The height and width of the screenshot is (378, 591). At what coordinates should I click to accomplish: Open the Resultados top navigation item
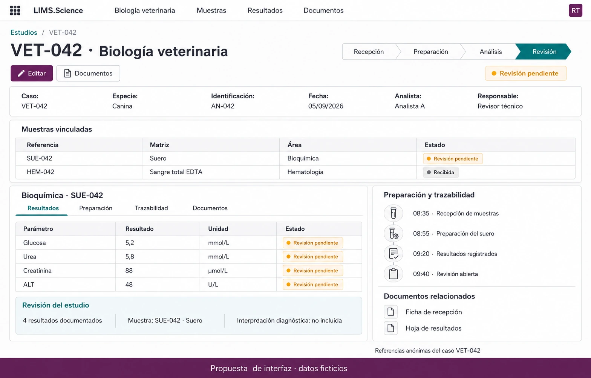click(x=265, y=11)
